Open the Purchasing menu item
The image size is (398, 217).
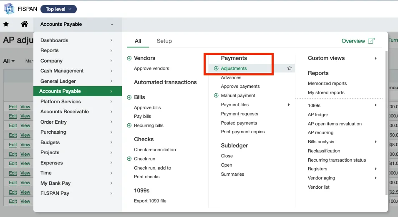pos(78,132)
